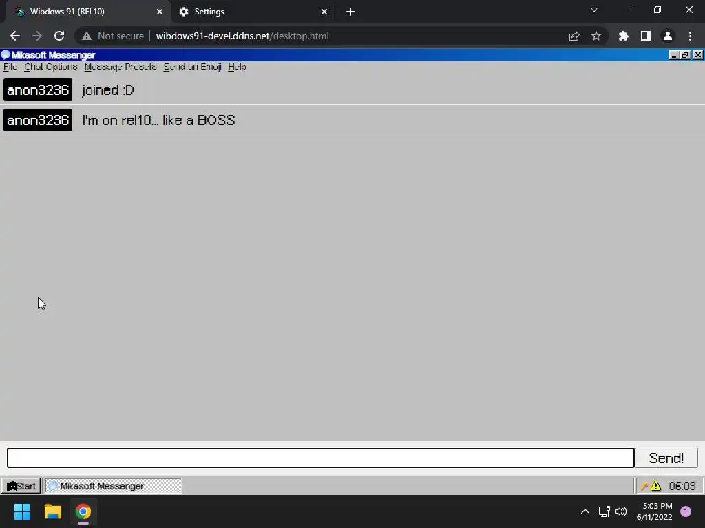Close the Wibdows 91 (REL10) tab
Screen dimensions: 705x528
pos(160,12)
